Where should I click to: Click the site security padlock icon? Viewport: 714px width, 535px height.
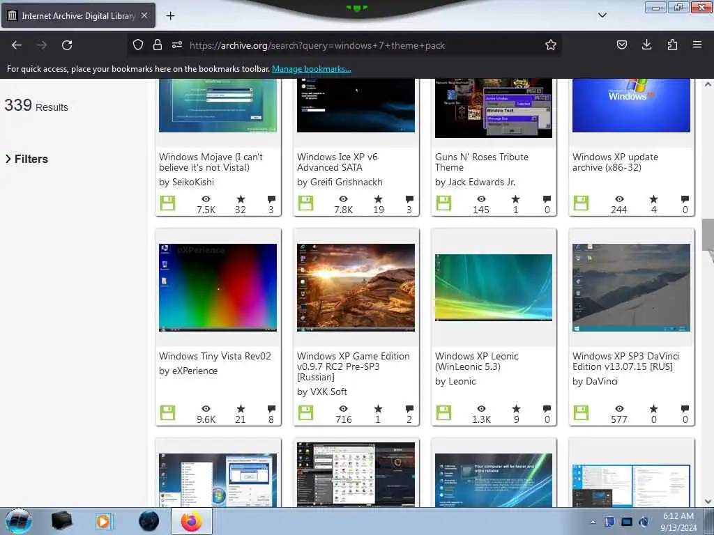(x=158, y=45)
